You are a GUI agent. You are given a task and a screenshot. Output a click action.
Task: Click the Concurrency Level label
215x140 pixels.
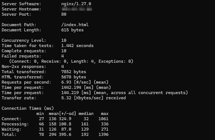tap(24, 40)
